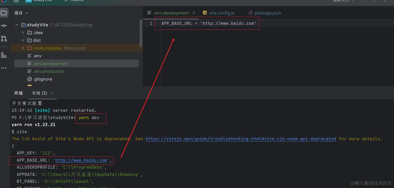
Task: Open the Structure tool window icon
Action: pyautogui.click(x=4, y=55)
